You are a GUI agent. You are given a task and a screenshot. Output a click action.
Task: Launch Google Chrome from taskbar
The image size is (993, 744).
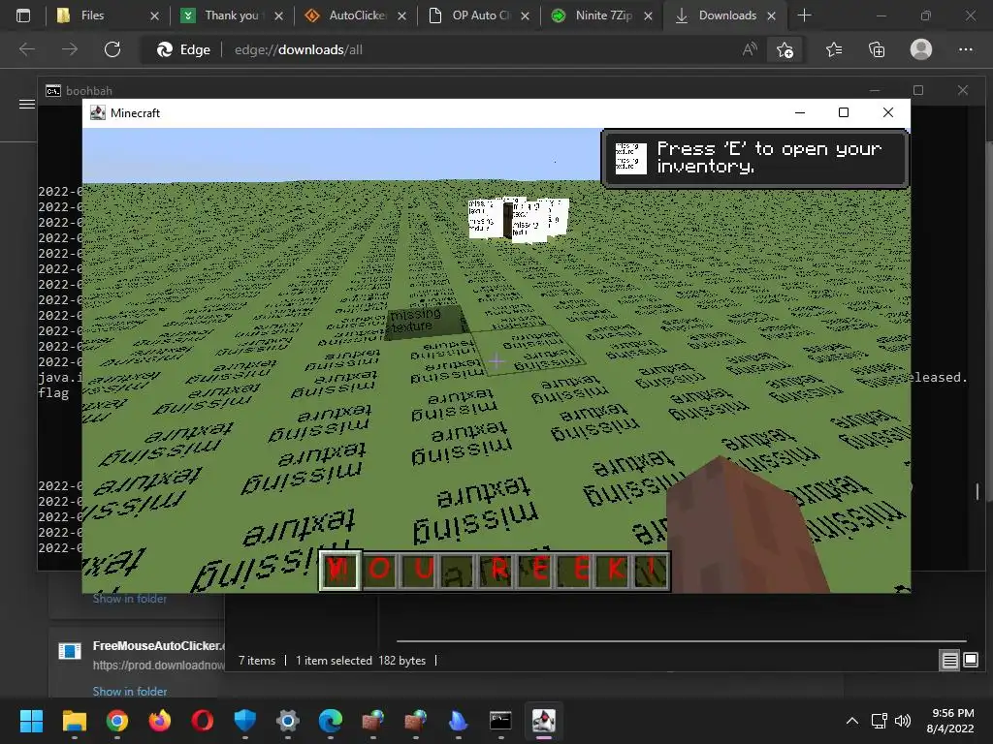[117, 721]
